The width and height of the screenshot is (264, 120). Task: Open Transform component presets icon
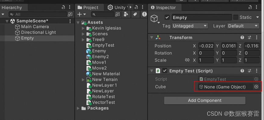(x=250, y=37)
